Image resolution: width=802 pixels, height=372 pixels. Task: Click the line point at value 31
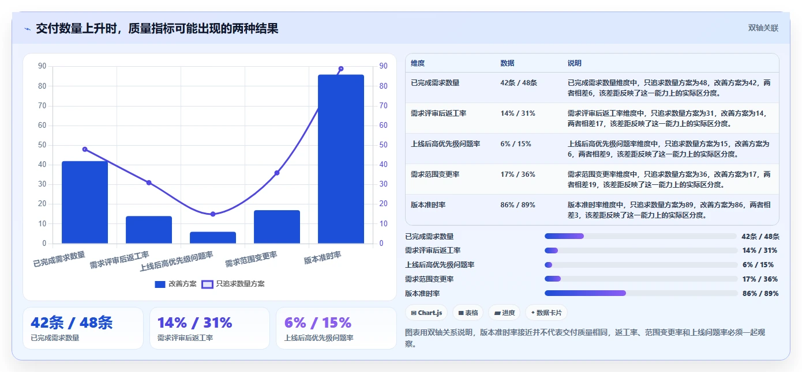(149, 183)
